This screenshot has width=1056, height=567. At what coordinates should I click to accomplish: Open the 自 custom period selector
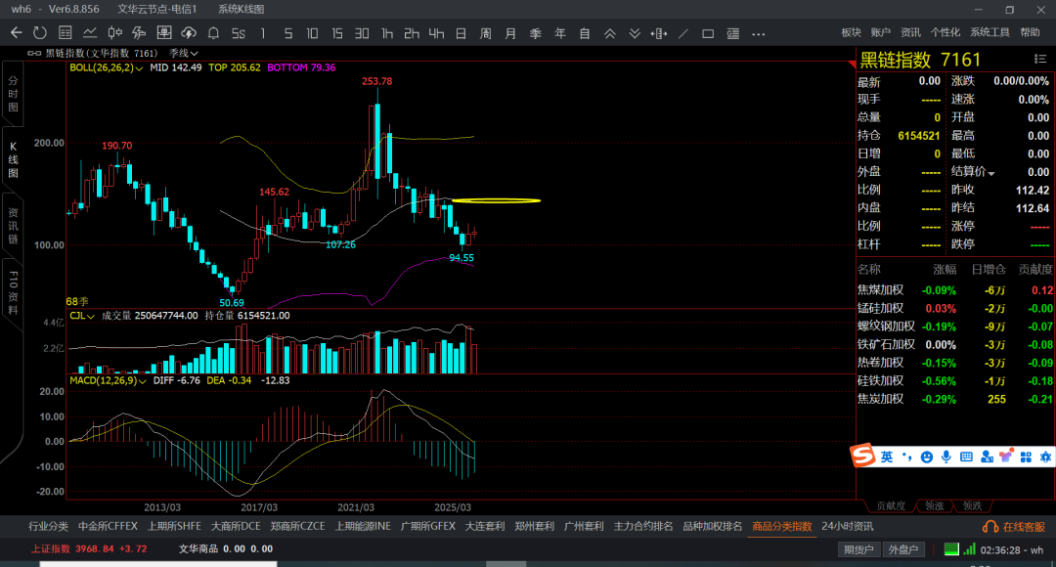tap(585, 33)
